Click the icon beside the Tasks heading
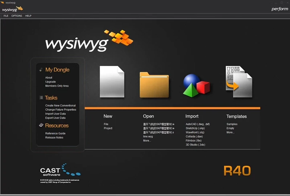 pyautogui.click(x=41, y=98)
